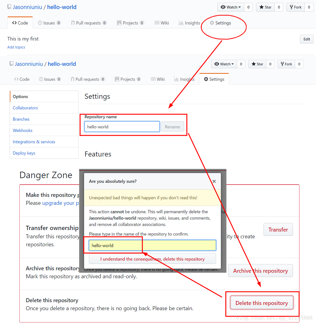The width and height of the screenshot is (316, 324).
Task: Click the hello-world repo link in the lower header
Action: click(62, 64)
